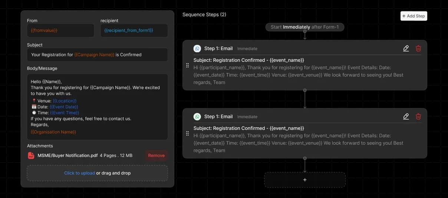The width and height of the screenshot is (448, 198).
Task: Click the blue email icon in first step
Action: click(x=197, y=48)
